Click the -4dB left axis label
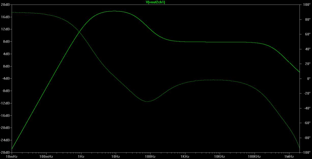Screen dimensions: 312x159 (x=5, y=78)
